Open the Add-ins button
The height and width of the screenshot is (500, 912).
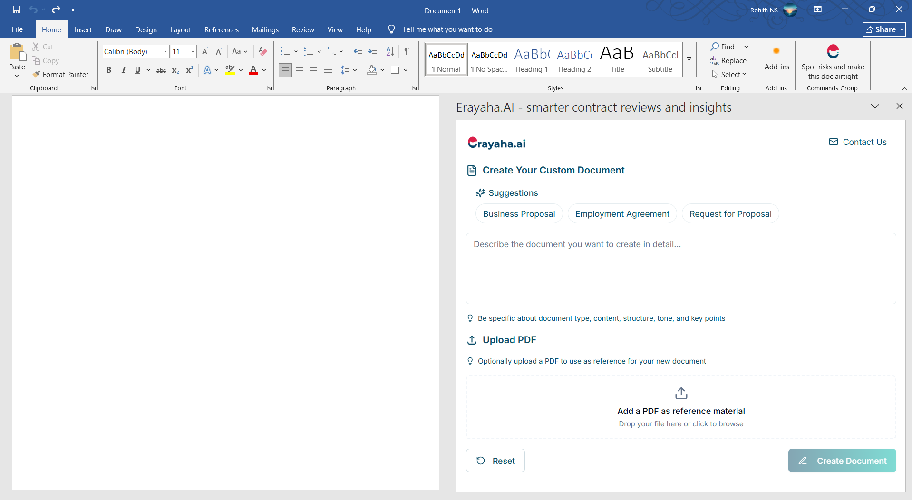(x=776, y=58)
